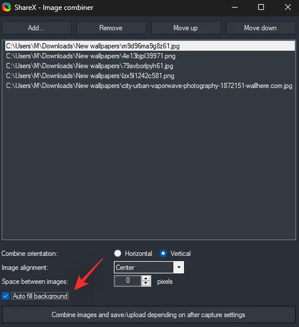This screenshot has width=299, height=327.
Task: Remove the selected image from list
Action: tap(111, 28)
